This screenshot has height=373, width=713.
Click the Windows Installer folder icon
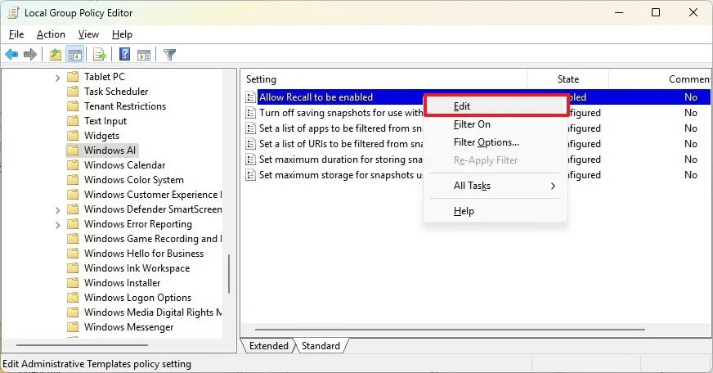point(73,283)
